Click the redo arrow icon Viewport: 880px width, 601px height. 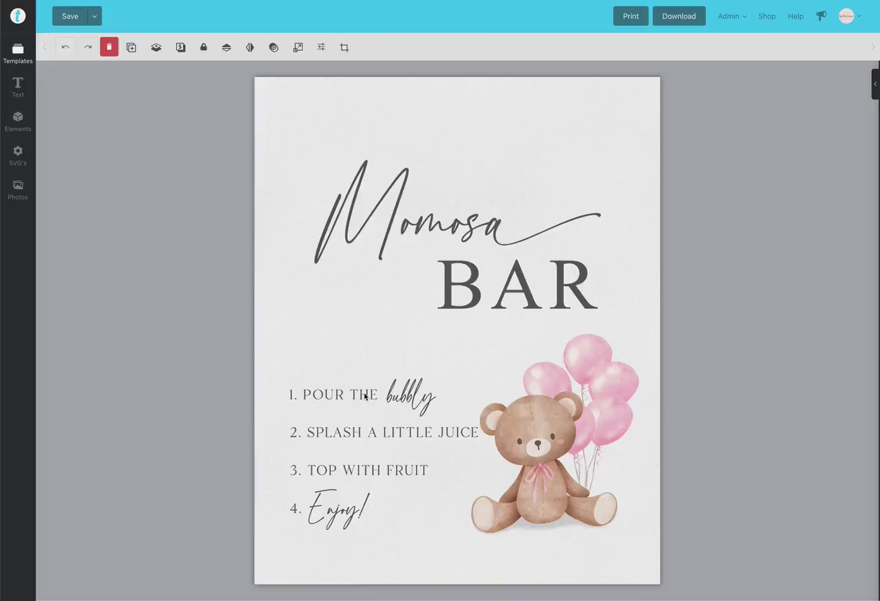(88, 47)
